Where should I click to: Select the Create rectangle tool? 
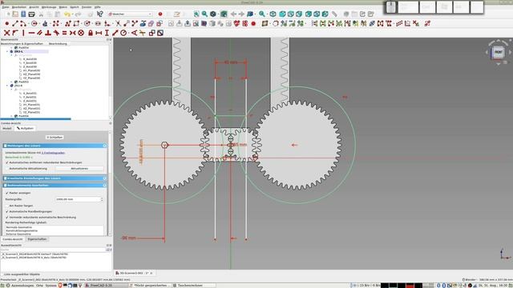[76, 23]
